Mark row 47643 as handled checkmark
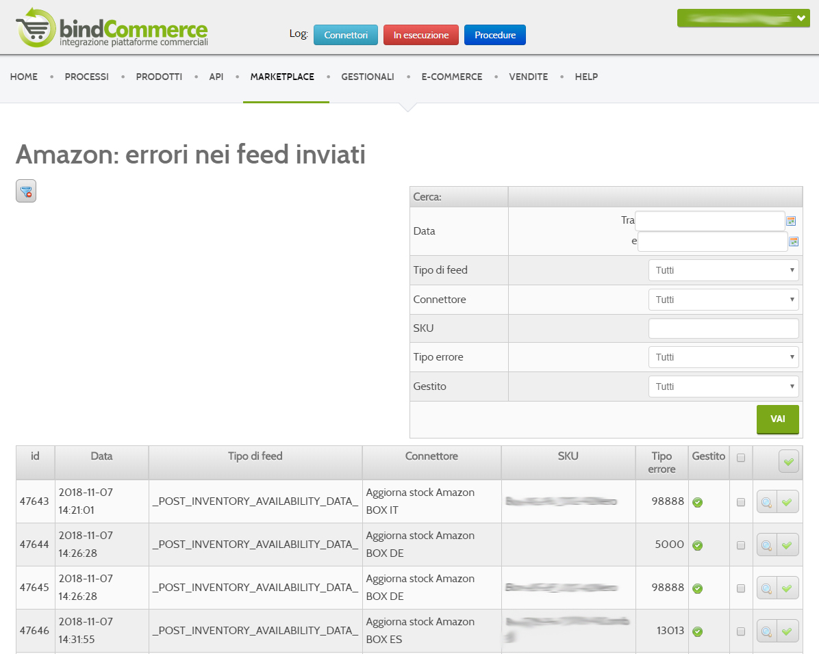 pos(787,502)
